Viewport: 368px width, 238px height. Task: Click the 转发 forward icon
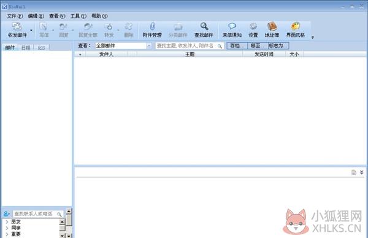click(109, 26)
